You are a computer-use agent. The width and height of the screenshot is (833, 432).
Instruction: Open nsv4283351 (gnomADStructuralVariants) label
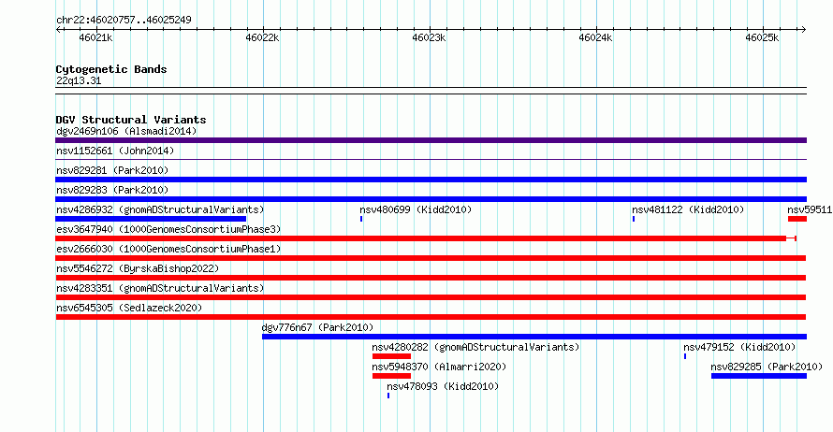click(160, 288)
